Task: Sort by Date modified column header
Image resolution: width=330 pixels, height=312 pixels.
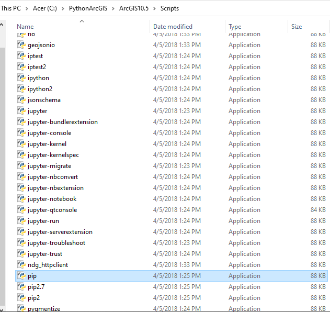Action: tap(173, 27)
